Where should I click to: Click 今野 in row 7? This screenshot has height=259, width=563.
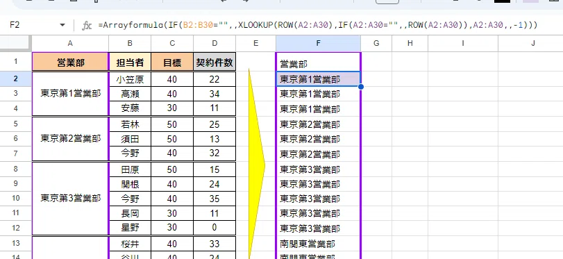point(130,153)
